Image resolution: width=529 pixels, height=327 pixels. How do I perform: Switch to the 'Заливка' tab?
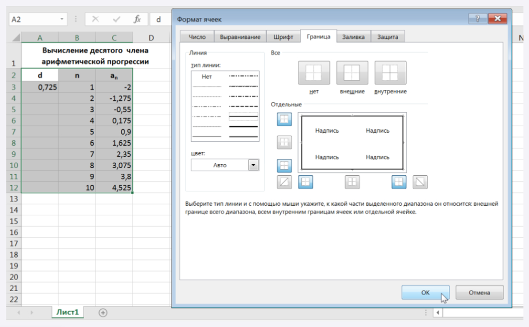point(353,37)
